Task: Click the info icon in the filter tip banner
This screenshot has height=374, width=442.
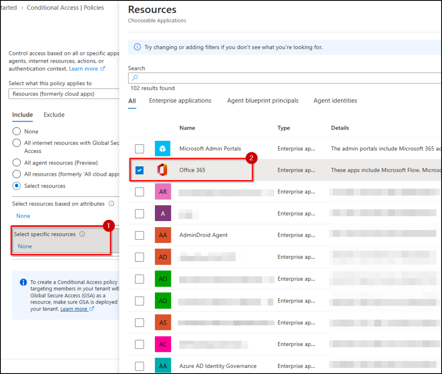Action: (137, 47)
